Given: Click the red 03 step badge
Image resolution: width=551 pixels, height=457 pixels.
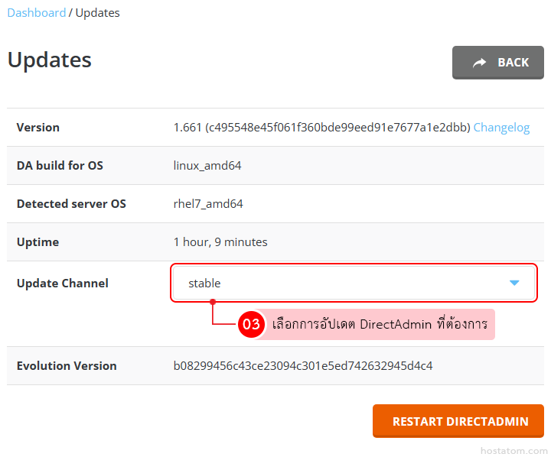Looking at the screenshot, I should coord(252,324).
